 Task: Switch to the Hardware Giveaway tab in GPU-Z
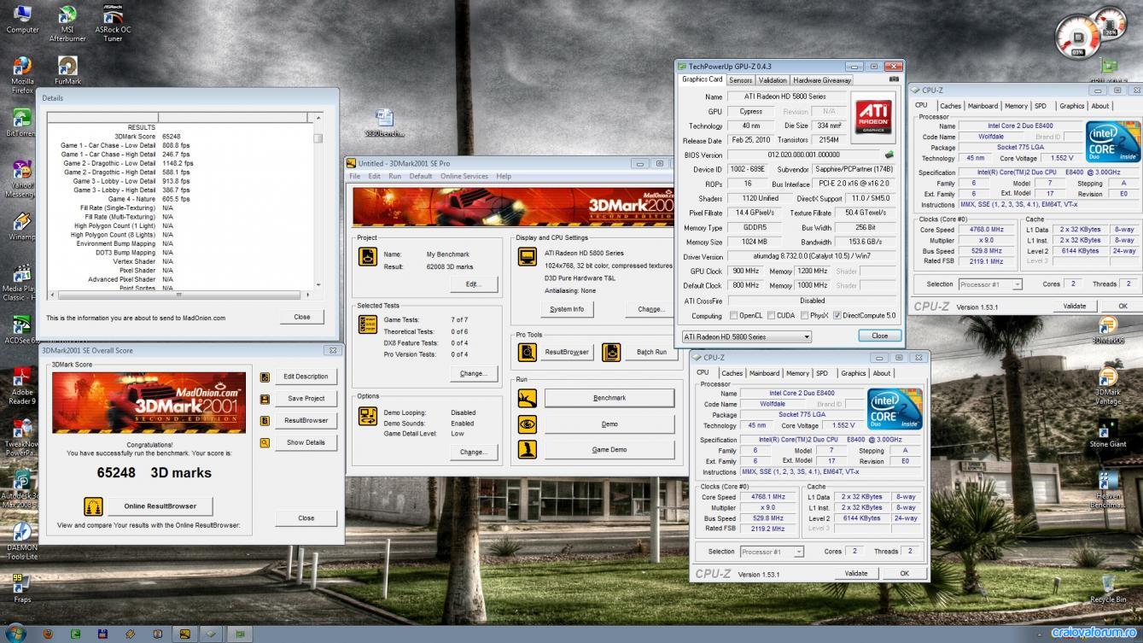822,80
